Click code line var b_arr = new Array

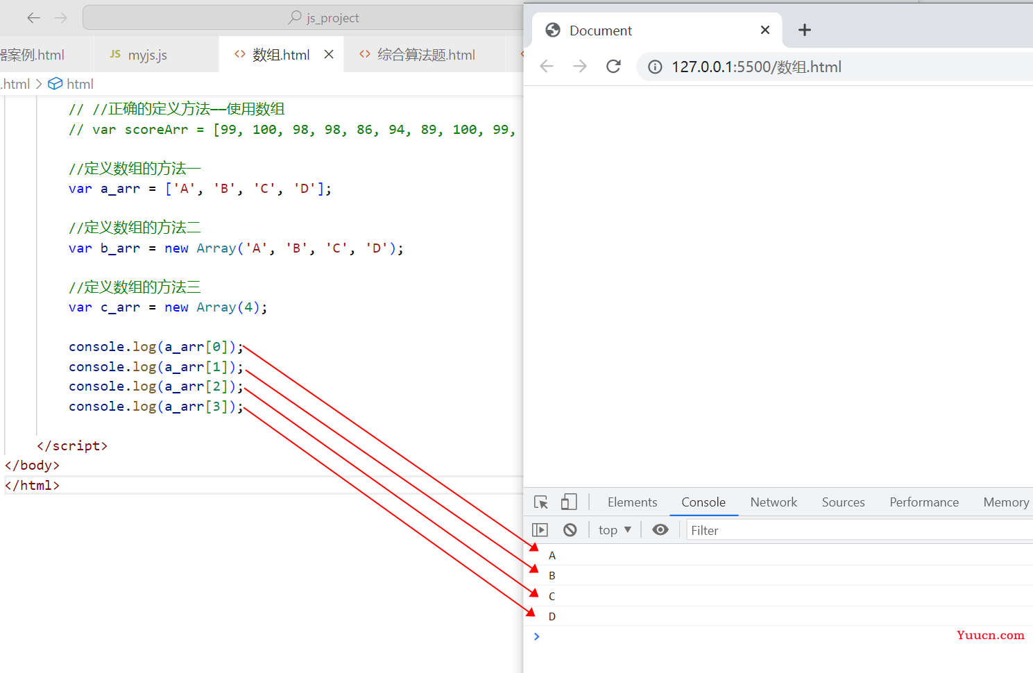(236, 248)
